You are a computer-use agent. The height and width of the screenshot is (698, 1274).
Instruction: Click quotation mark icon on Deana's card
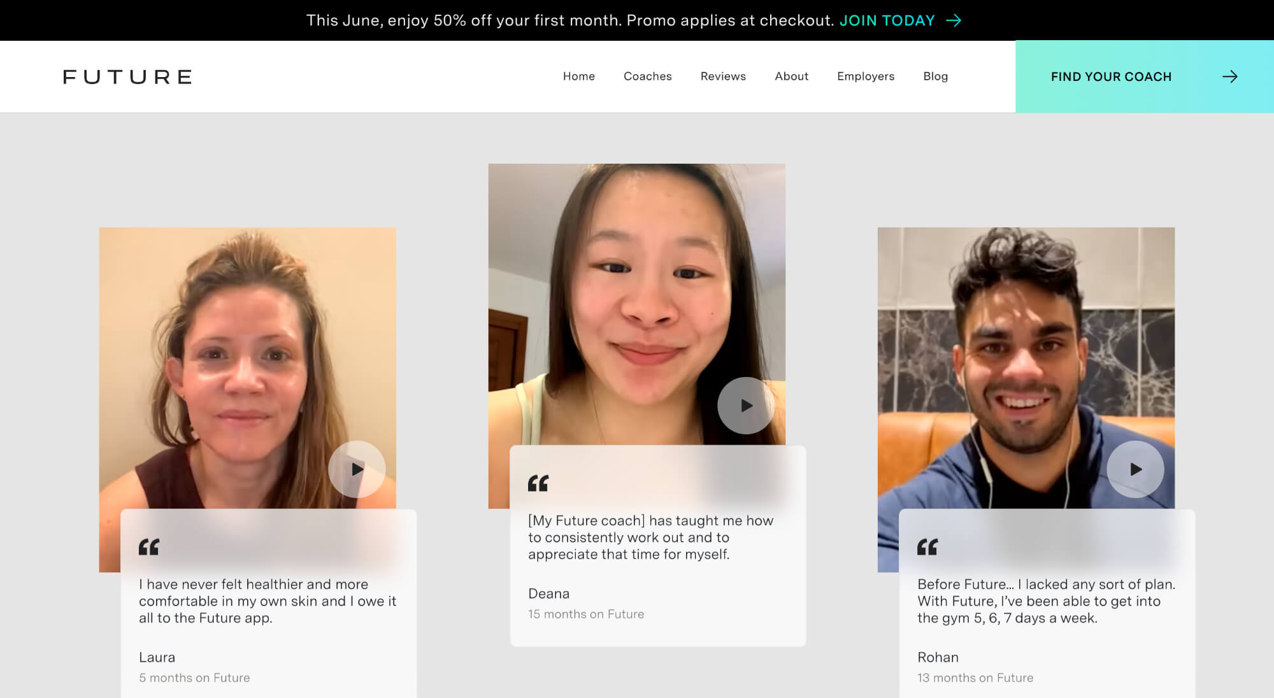click(x=538, y=483)
